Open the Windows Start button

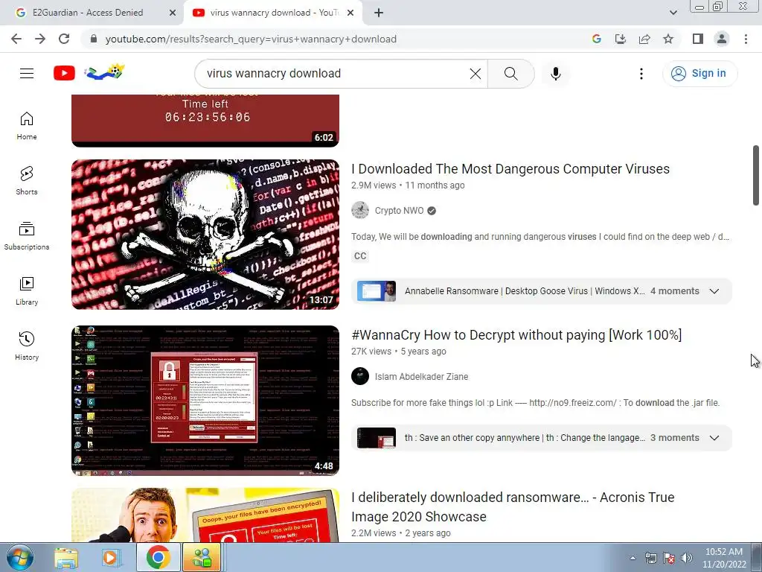pos(20,557)
